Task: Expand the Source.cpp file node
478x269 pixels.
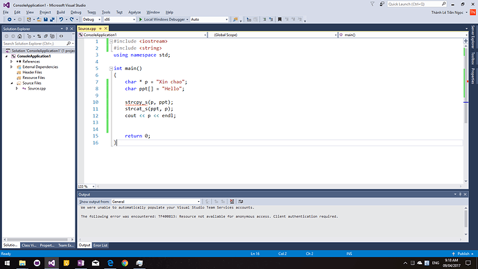Action: pyautogui.click(x=17, y=89)
